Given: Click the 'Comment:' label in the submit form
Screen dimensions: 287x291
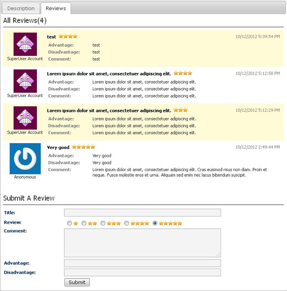Looking at the screenshot, I should [x=15, y=231].
